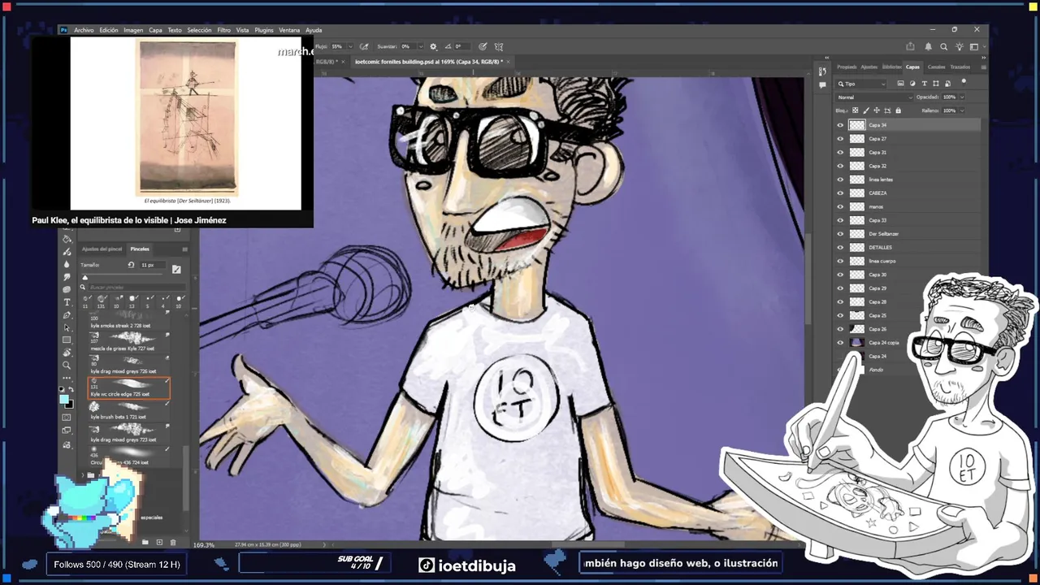This screenshot has height=585, width=1040.
Task: Open the notifications bell icon
Action: click(x=928, y=46)
